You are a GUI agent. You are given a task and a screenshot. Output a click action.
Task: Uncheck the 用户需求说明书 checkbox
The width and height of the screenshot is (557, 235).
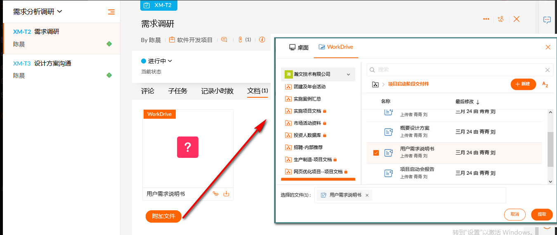[x=376, y=153]
